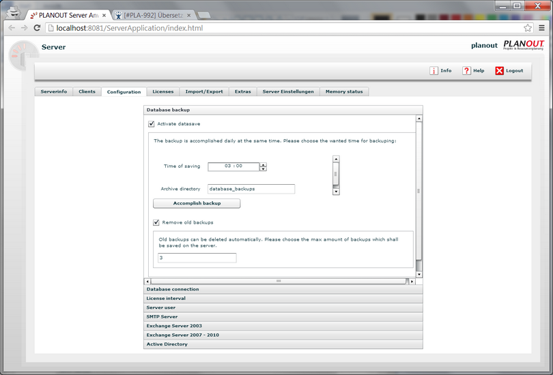The width and height of the screenshot is (553, 375).
Task: Open the Import/Export tab
Action: [x=204, y=91]
